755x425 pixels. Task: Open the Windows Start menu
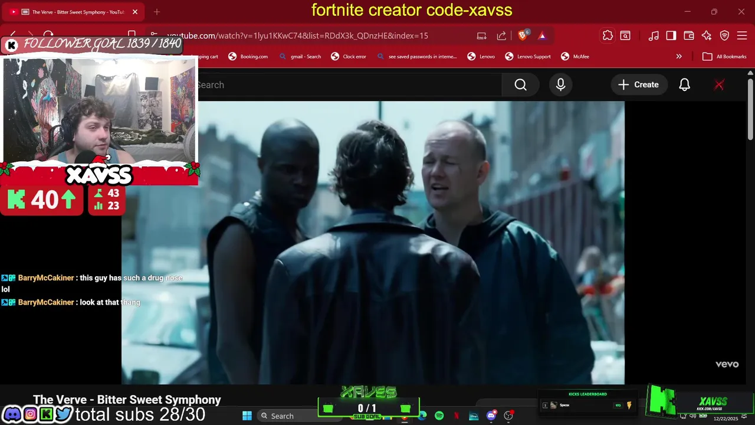(247, 416)
